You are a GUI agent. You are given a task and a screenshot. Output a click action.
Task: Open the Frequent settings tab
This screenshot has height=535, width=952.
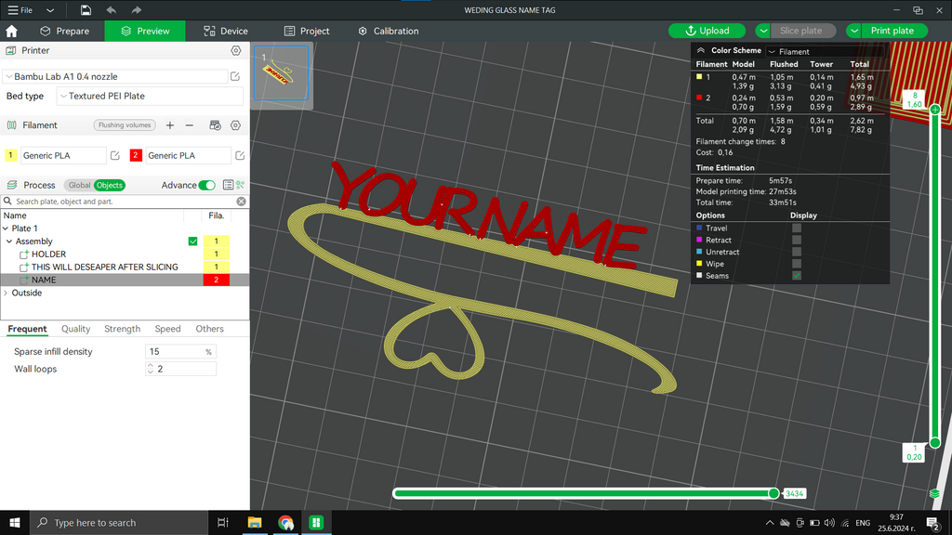[x=27, y=329]
